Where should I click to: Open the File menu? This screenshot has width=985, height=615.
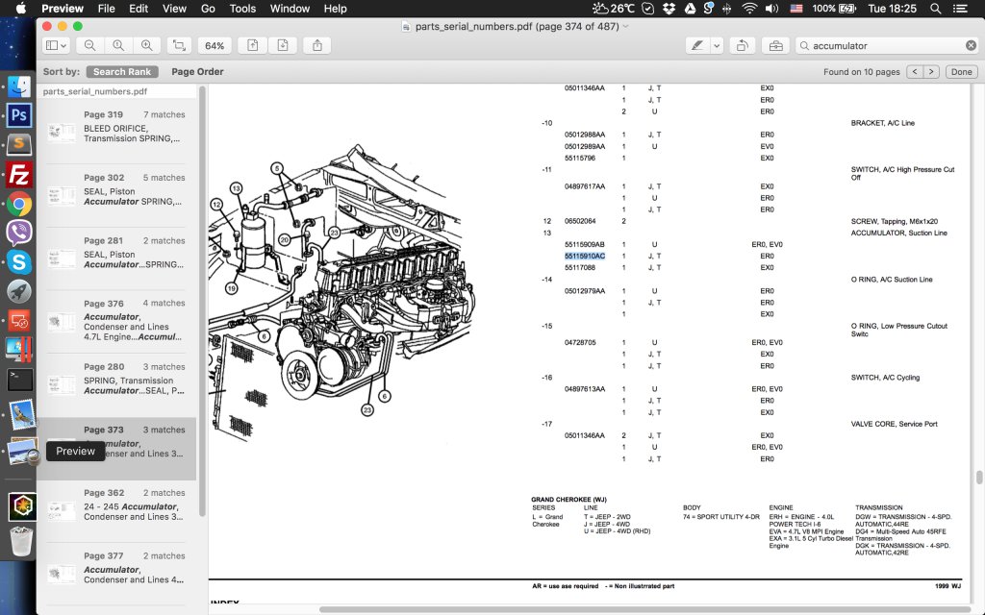pos(106,8)
